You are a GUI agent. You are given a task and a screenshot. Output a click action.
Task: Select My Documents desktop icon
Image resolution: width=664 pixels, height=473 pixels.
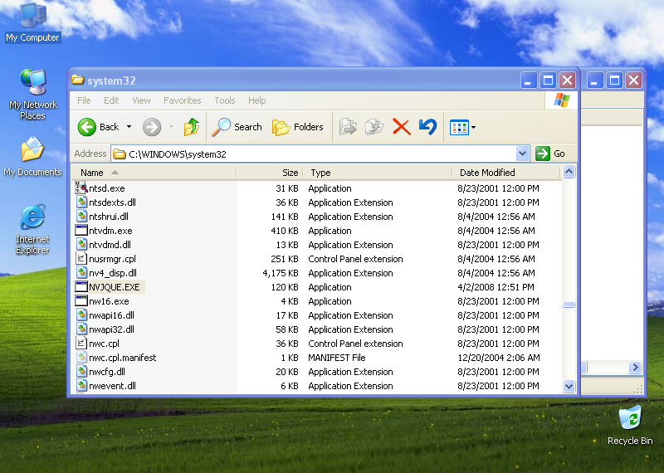tap(32, 156)
